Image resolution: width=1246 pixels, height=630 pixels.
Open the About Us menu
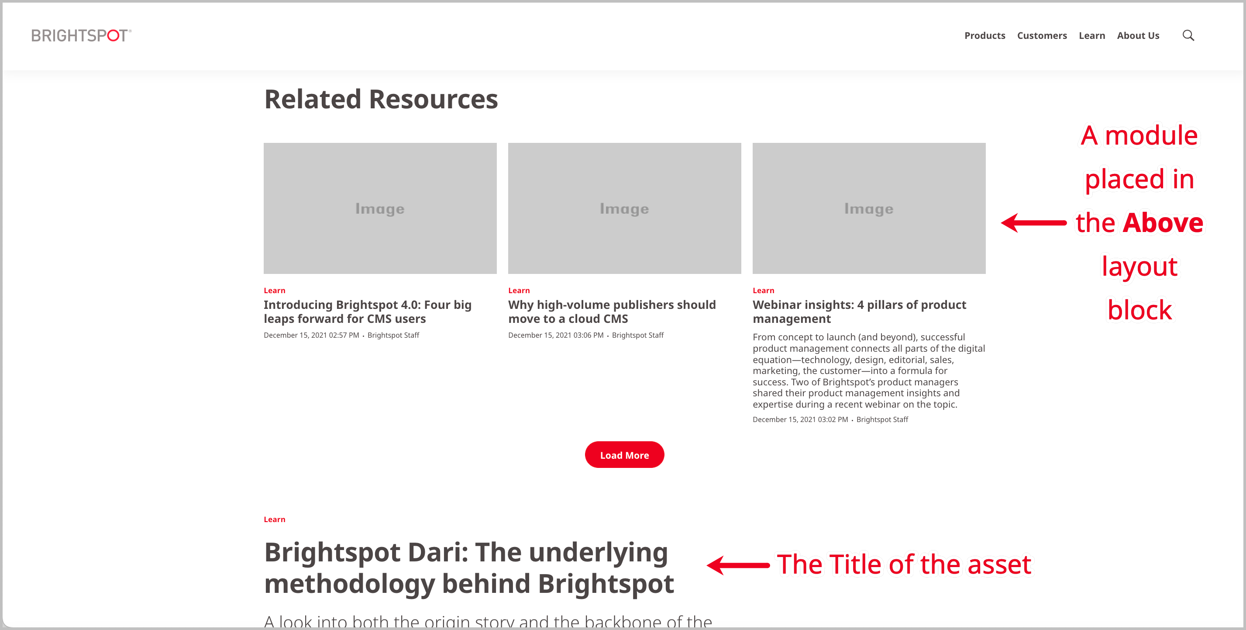pyautogui.click(x=1138, y=35)
